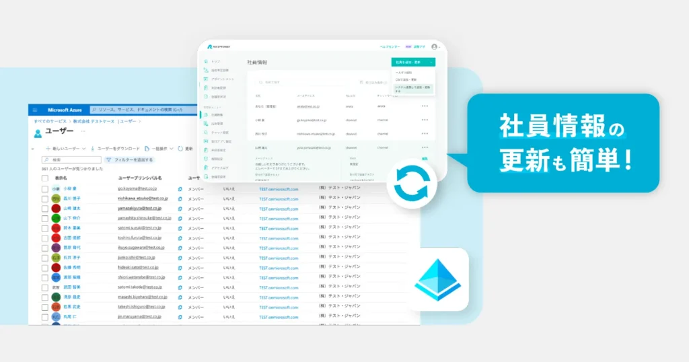Open the account avatar dropdown in Receptionist

[x=435, y=46]
